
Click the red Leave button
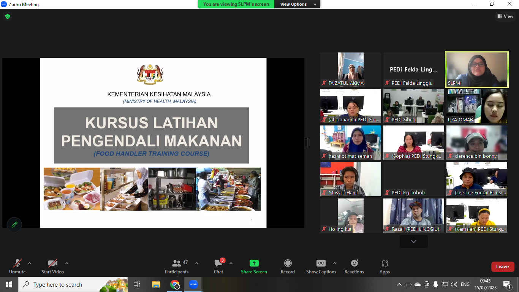coord(502,267)
